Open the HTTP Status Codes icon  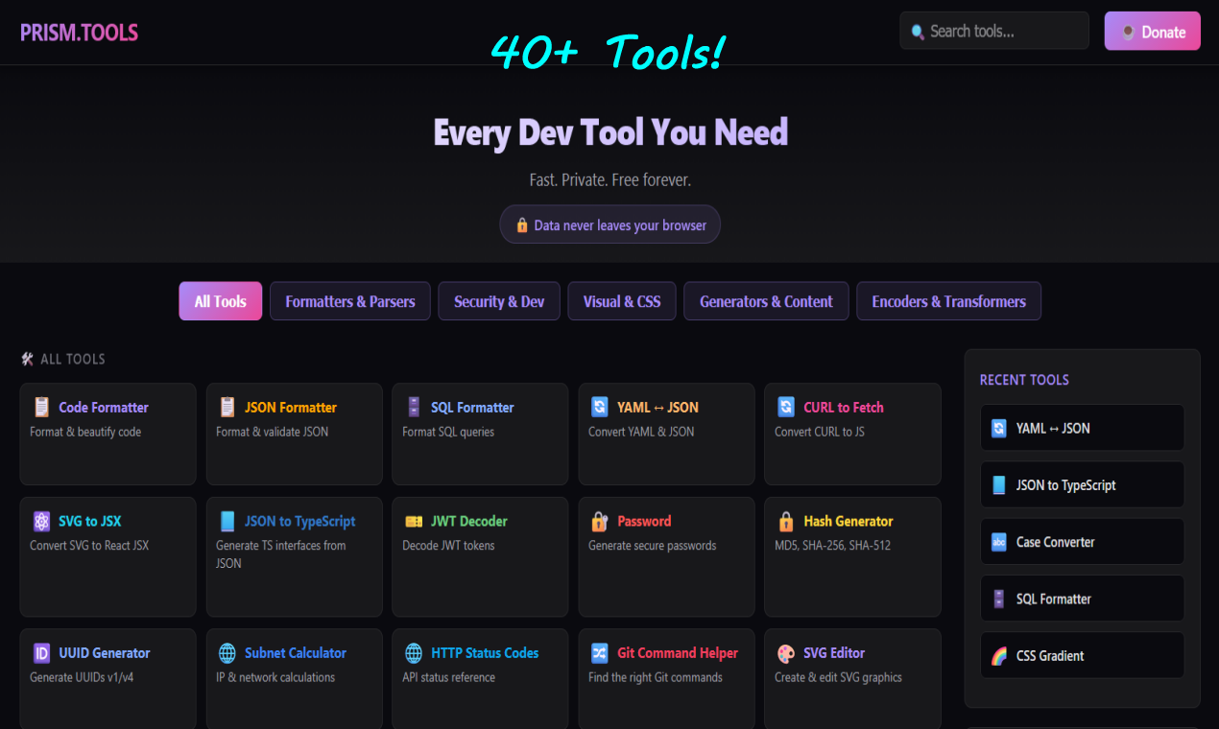click(413, 652)
